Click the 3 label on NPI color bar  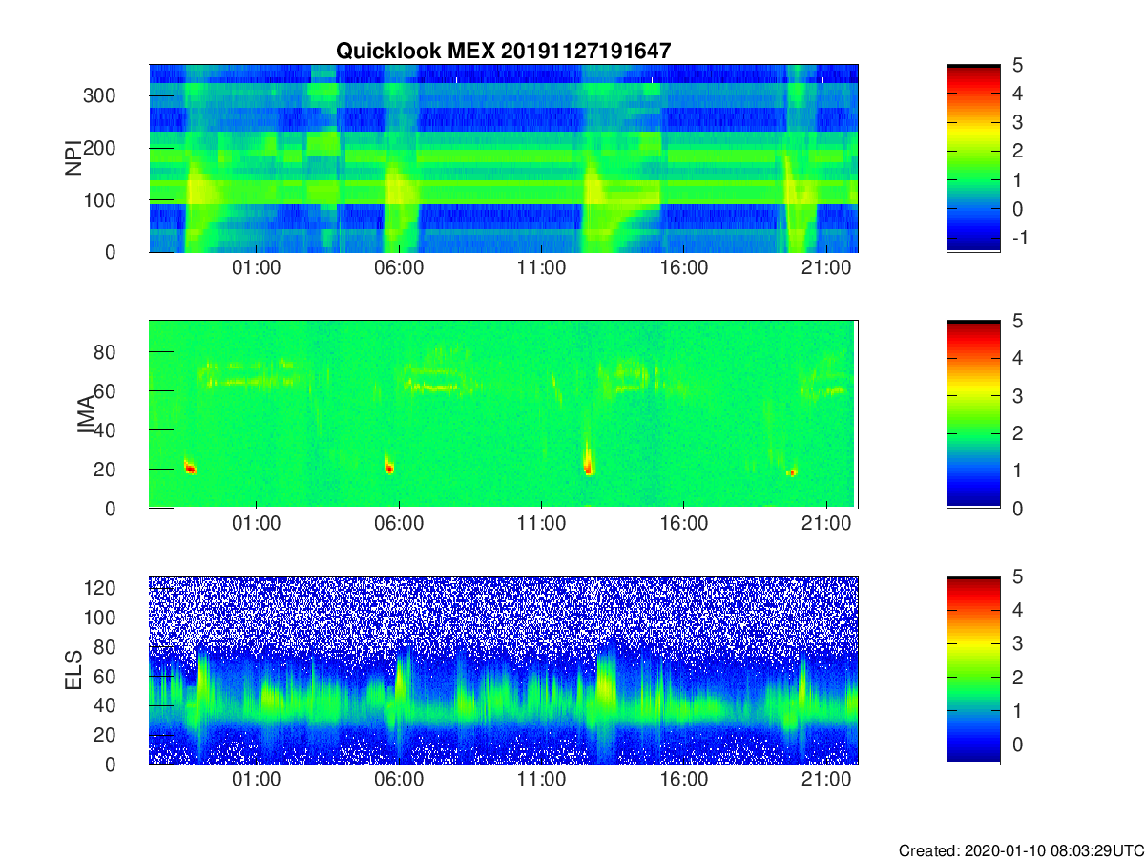(1018, 122)
